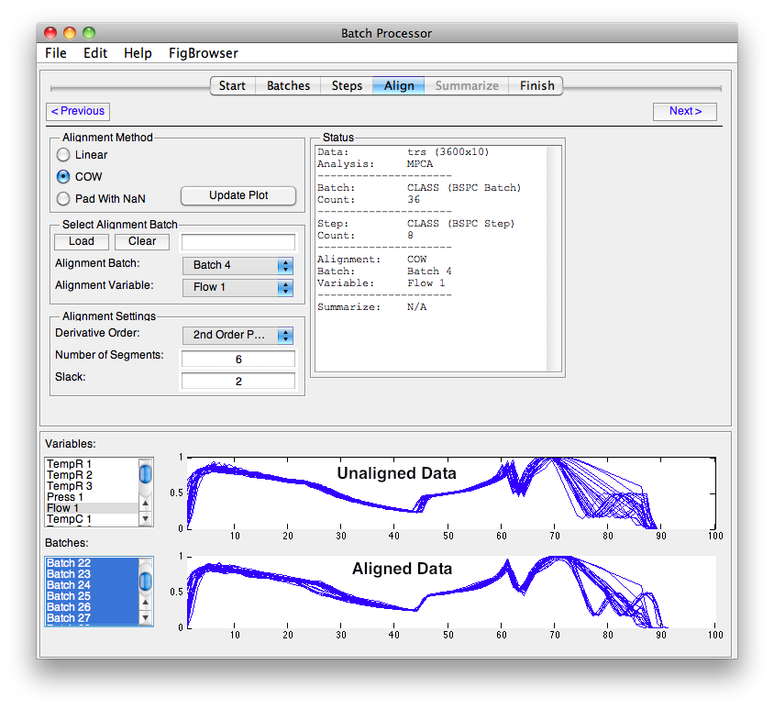
Task: Click the Clear button
Action: (142, 241)
